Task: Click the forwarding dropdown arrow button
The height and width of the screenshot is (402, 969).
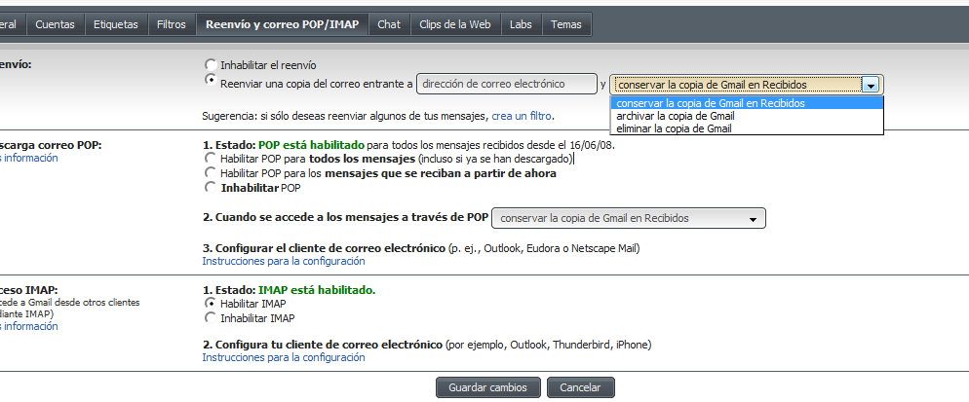Action: [x=872, y=85]
